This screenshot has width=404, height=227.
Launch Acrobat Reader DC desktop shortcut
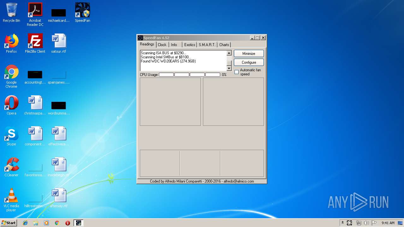click(x=35, y=15)
